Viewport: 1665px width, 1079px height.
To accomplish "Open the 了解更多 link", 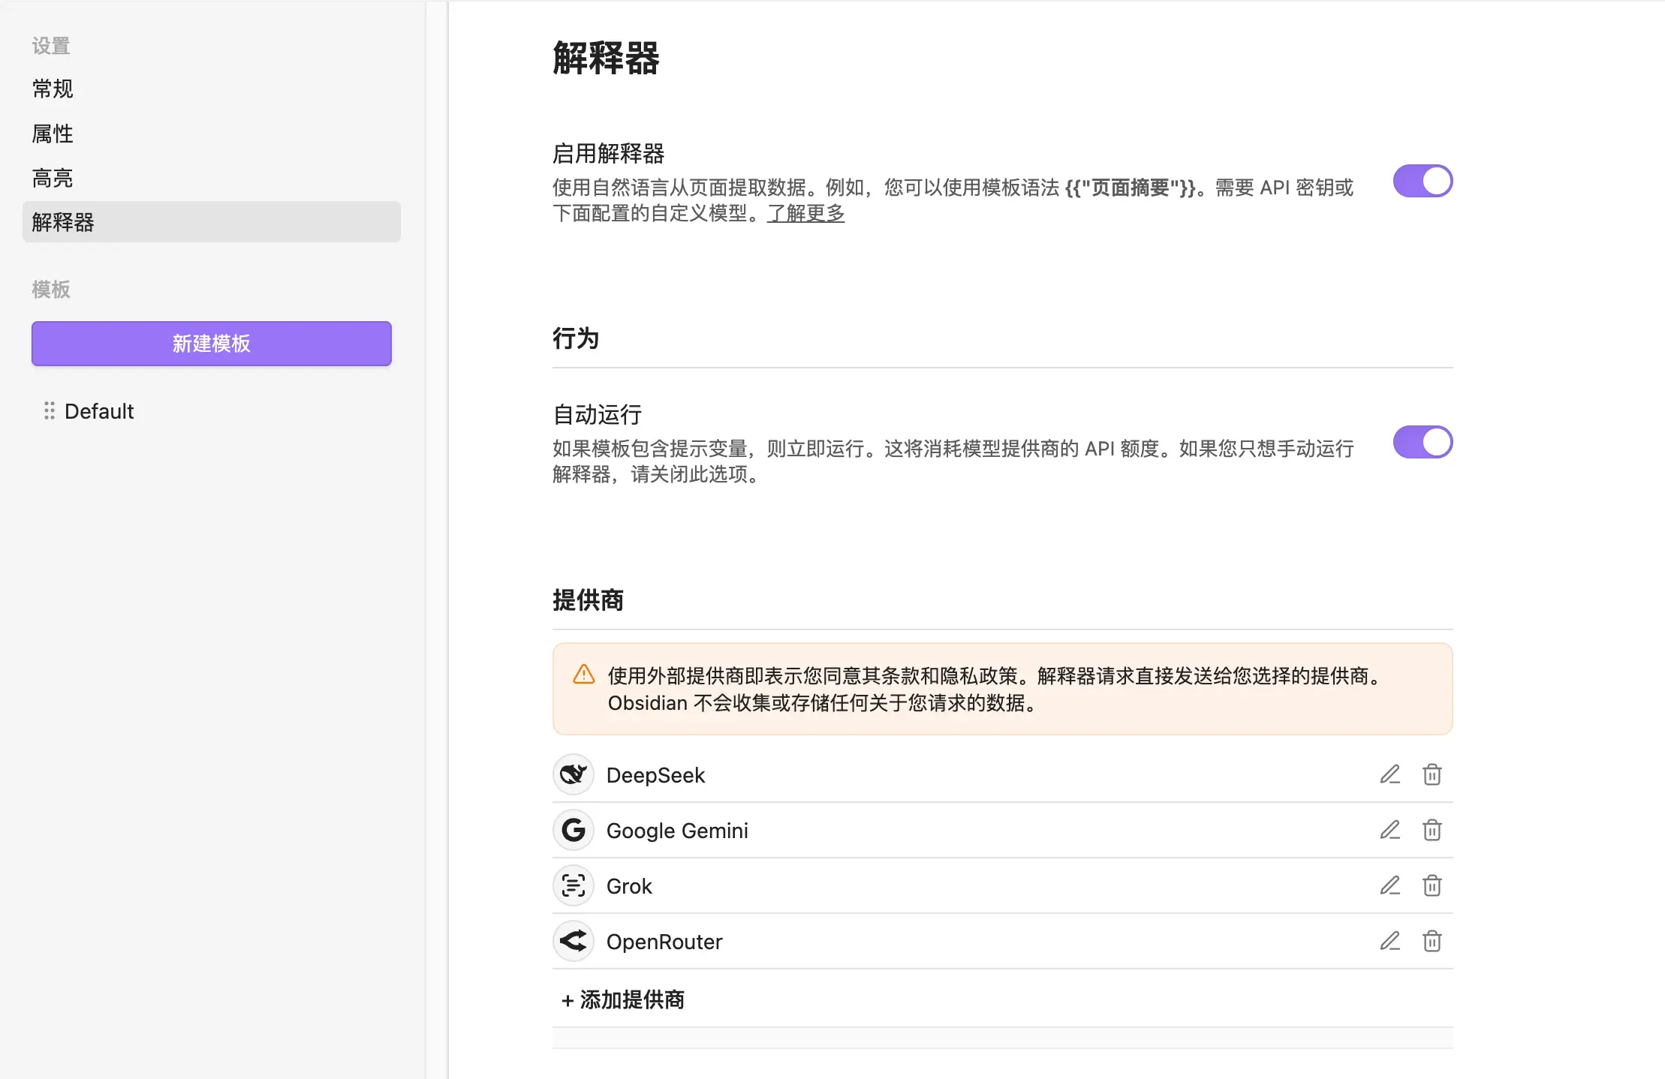I will pyautogui.click(x=805, y=213).
